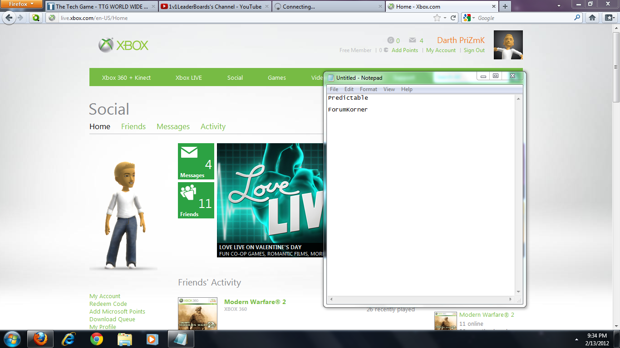Open the Notepad Help menu

coord(407,89)
